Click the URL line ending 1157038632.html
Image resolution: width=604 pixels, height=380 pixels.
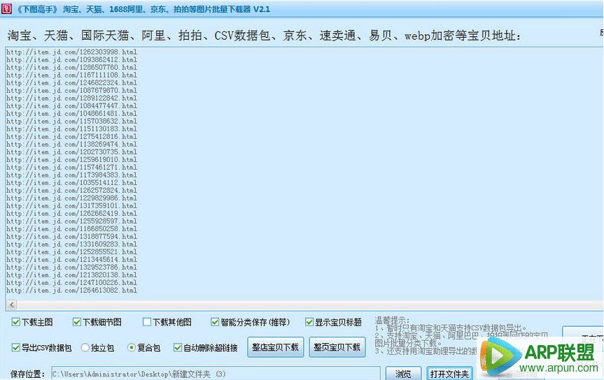click(x=71, y=121)
